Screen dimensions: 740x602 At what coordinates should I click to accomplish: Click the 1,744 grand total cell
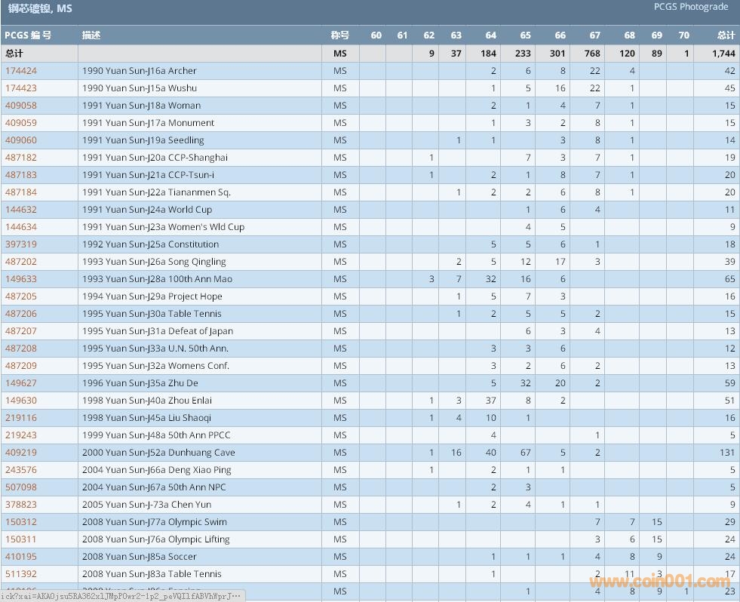pos(723,54)
